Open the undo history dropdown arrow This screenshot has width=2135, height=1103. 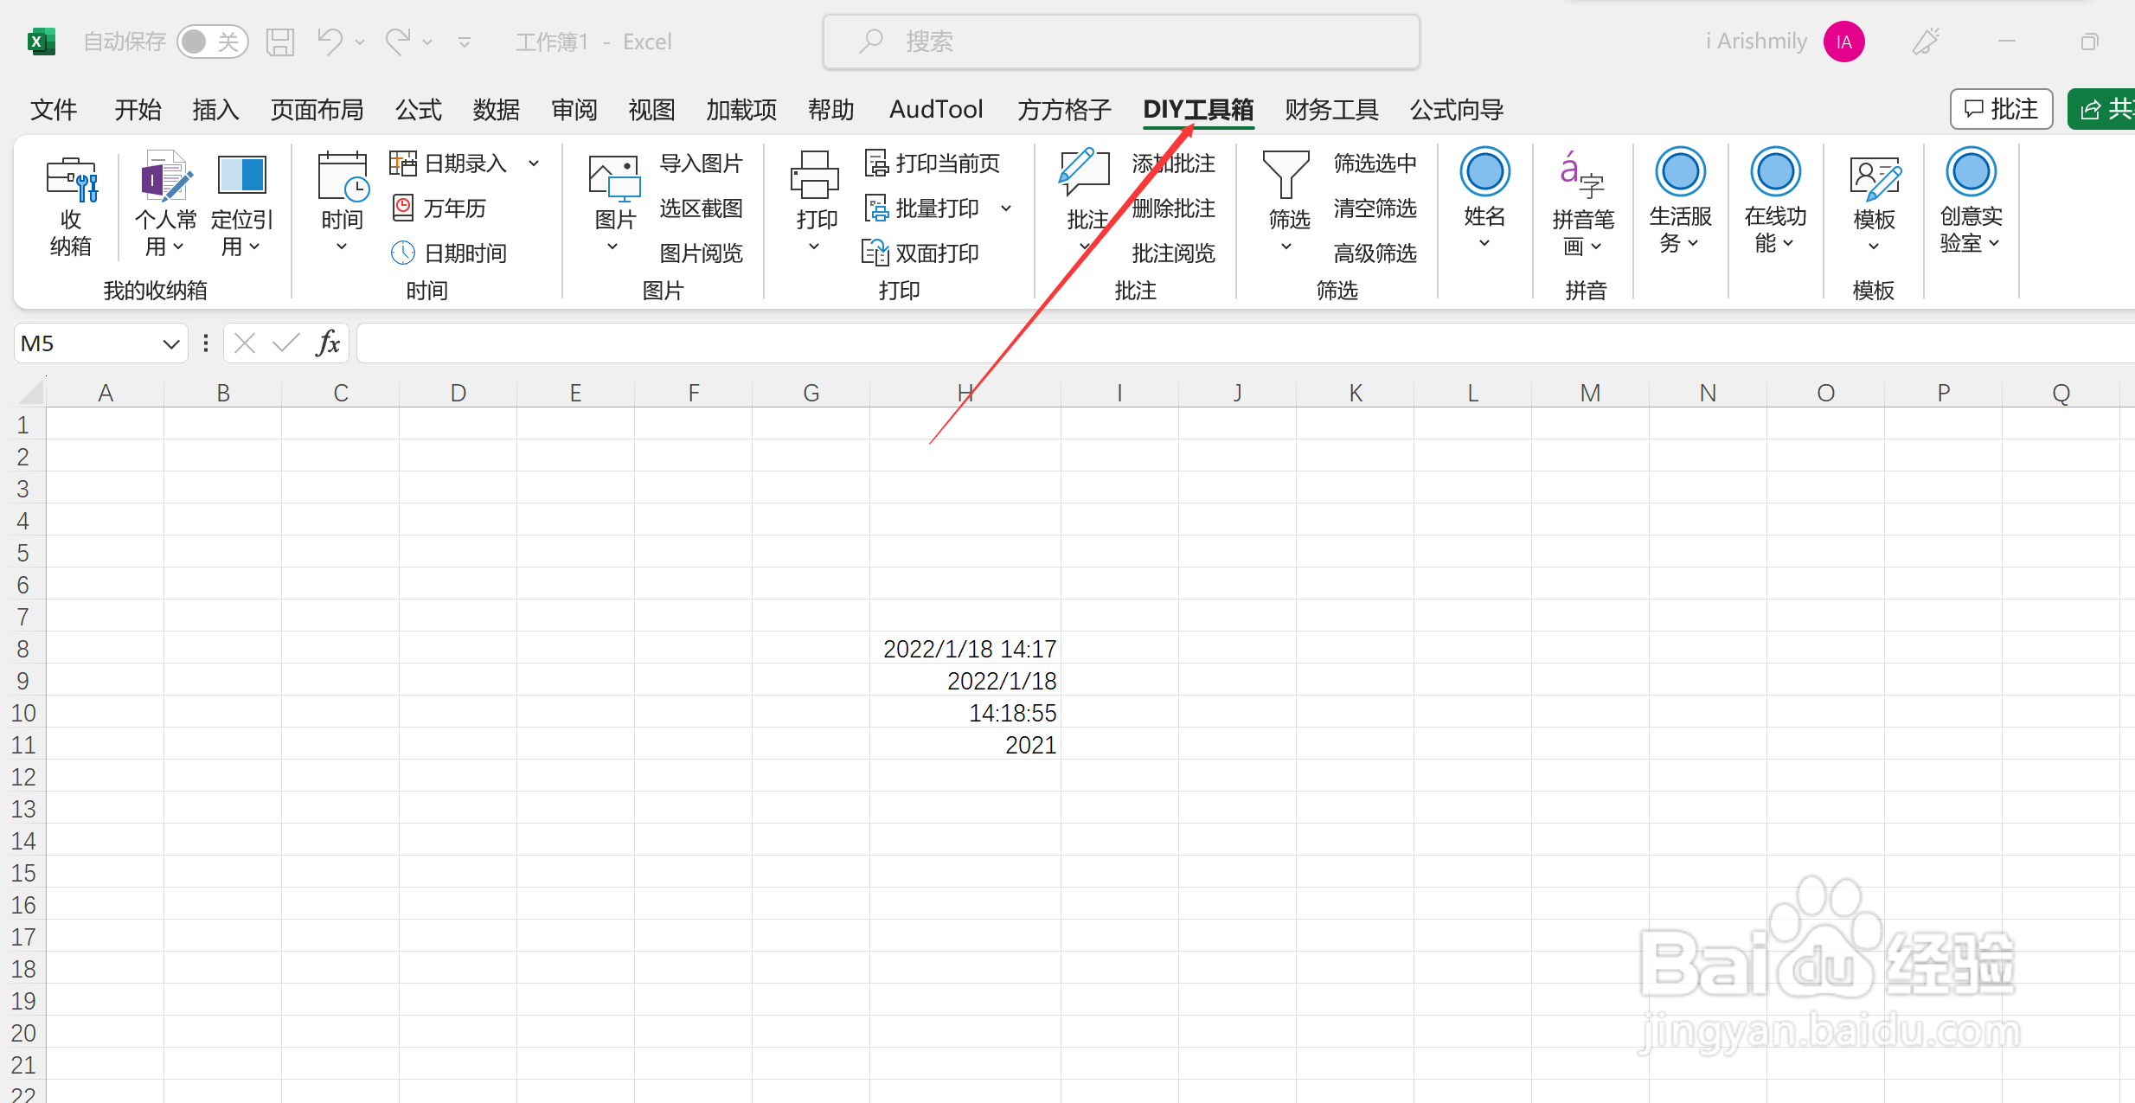click(360, 42)
